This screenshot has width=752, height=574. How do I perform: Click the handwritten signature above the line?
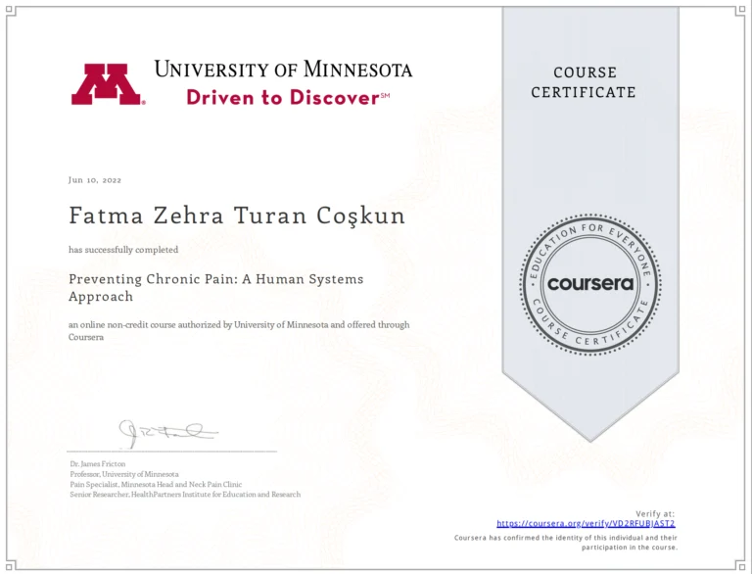tap(166, 431)
